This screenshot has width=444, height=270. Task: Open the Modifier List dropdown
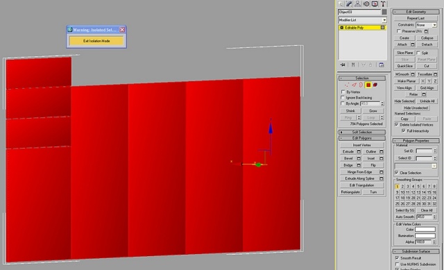362,20
